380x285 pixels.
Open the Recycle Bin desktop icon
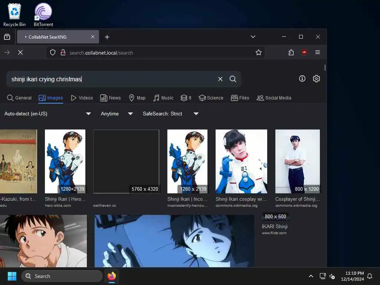tap(14, 14)
